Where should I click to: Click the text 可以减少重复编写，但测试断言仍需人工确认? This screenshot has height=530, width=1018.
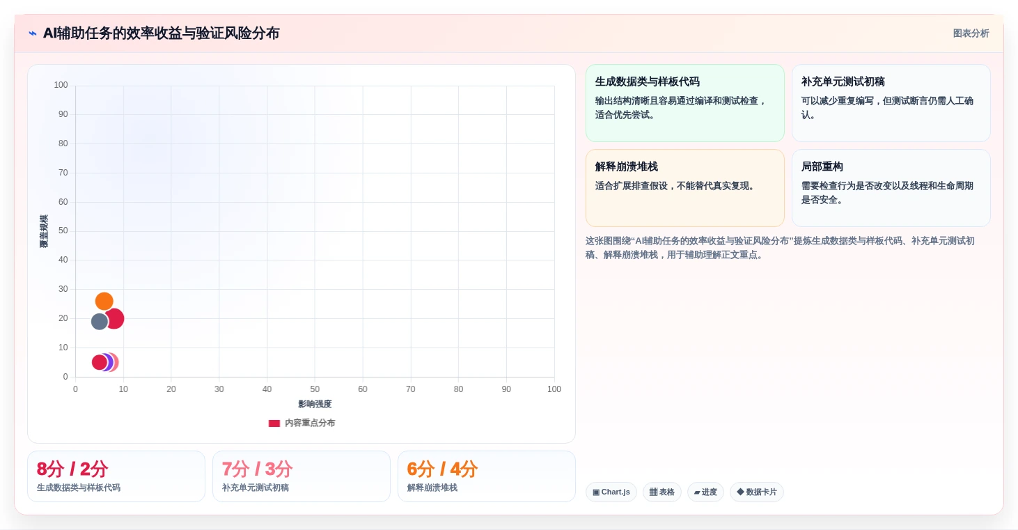(888, 107)
